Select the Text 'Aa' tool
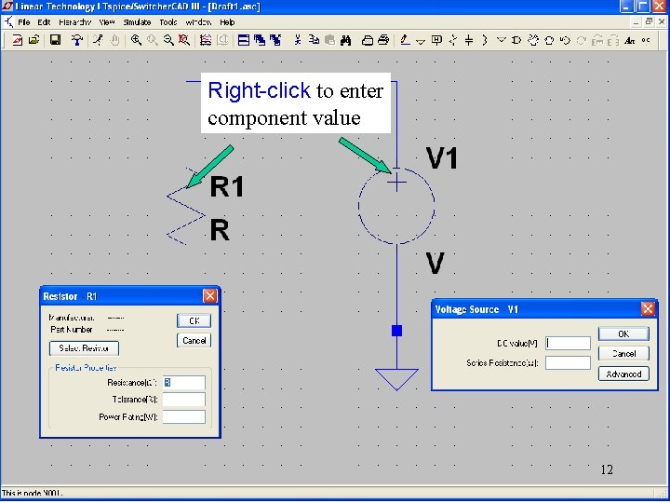Viewport: 670px width, 503px height. [629, 40]
